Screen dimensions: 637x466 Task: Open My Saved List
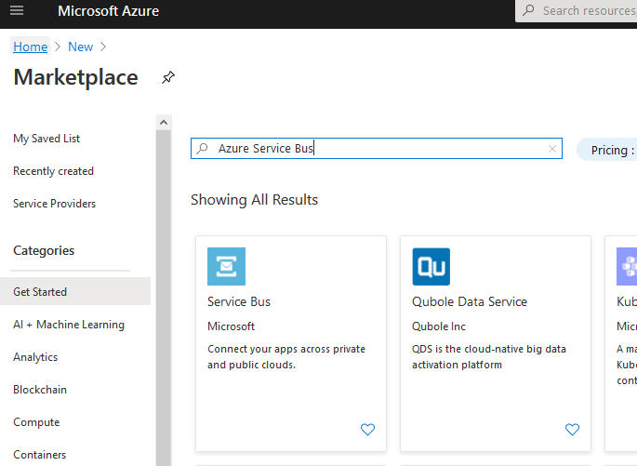pyautogui.click(x=46, y=139)
